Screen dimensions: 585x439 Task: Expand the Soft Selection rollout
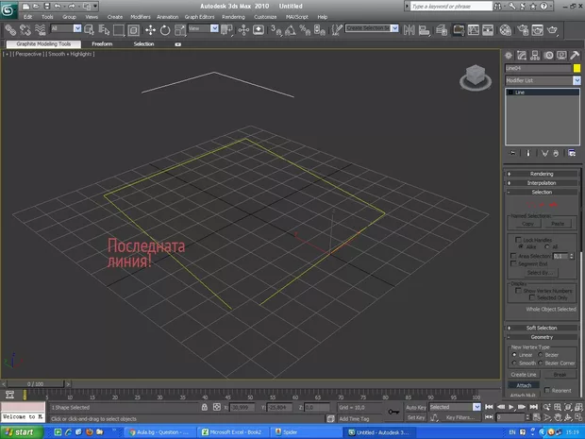tap(542, 328)
